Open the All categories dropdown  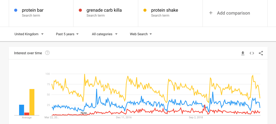(105, 34)
